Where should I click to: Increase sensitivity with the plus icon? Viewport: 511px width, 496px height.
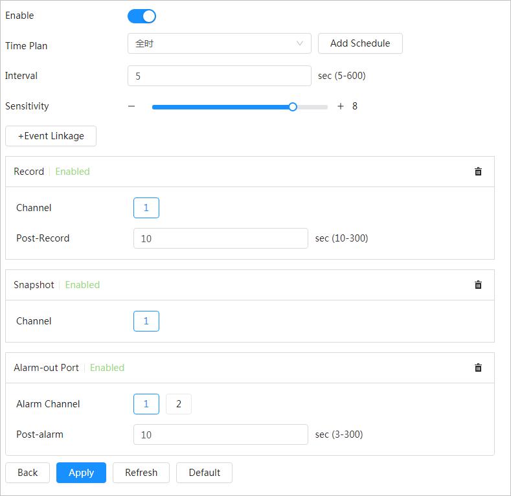pos(341,106)
